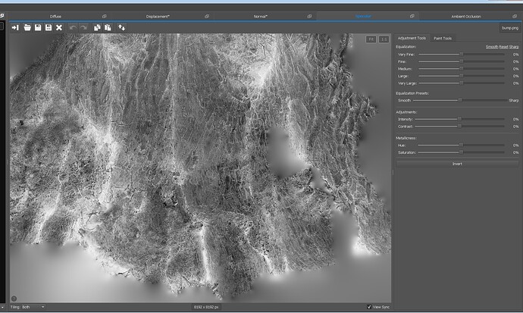Click the Invert button
The image size is (523, 313).
457,164
